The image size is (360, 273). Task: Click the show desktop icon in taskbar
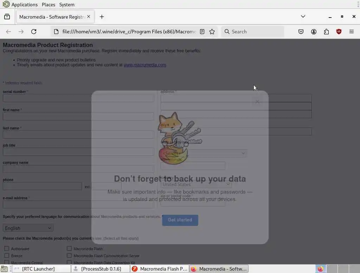(x=4, y=269)
